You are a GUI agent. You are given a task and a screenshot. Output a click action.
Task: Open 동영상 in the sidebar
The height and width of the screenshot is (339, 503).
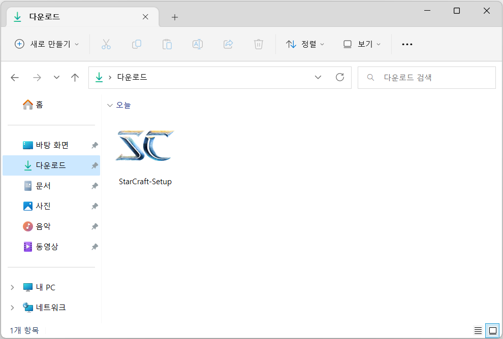click(51, 247)
